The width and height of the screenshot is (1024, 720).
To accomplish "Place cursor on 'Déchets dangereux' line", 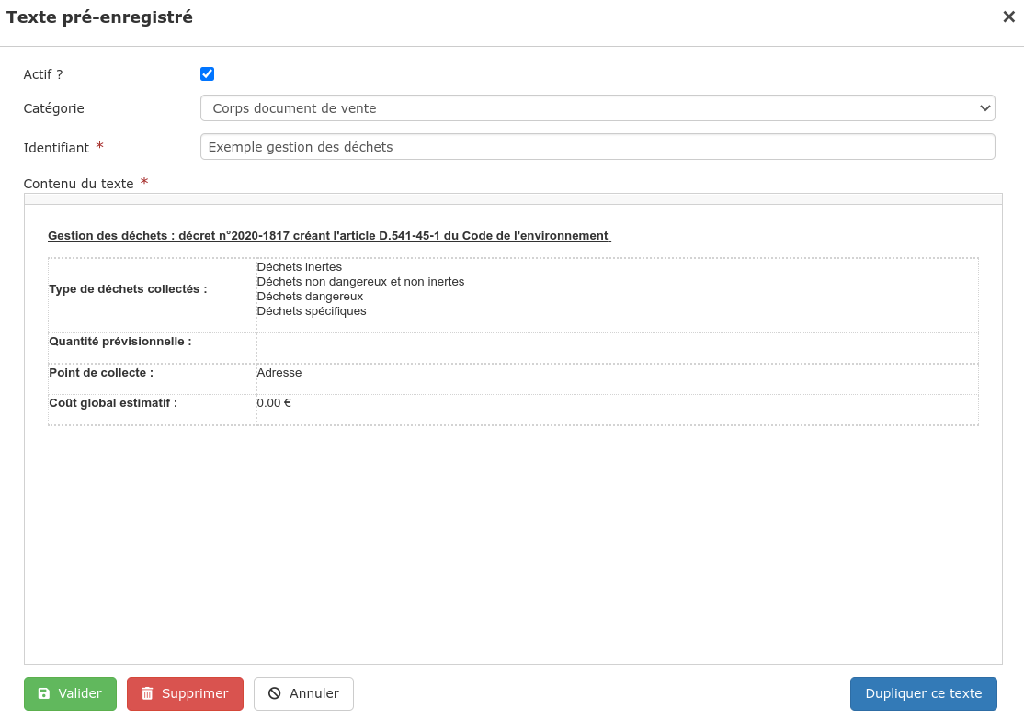I will 310,297.
